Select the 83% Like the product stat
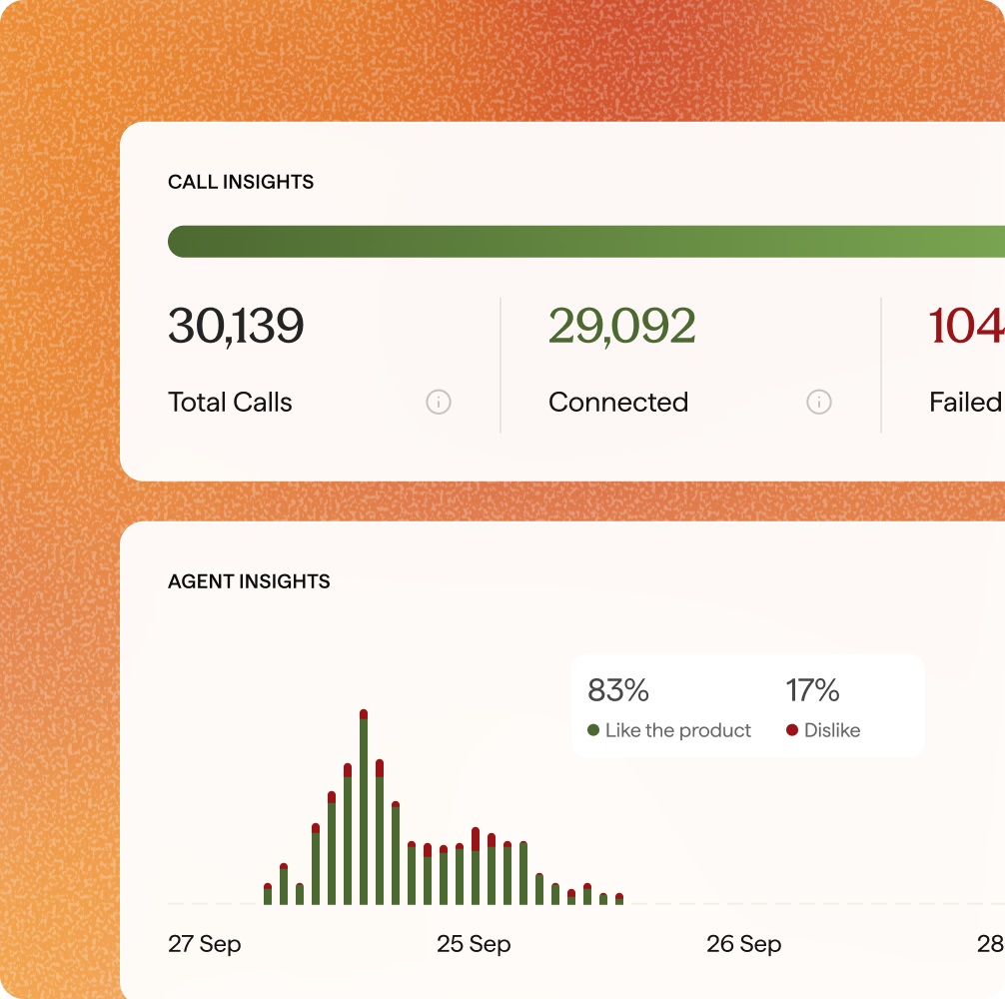 point(619,691)
